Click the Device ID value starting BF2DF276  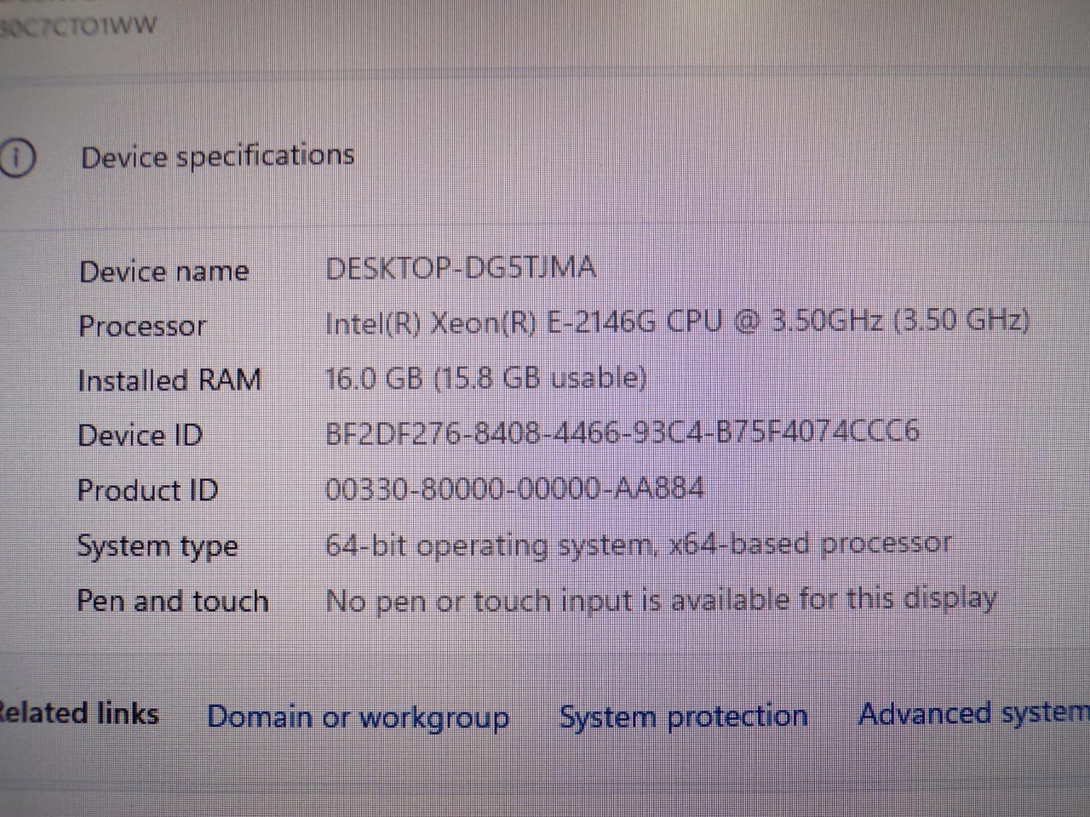coord(622,432)
